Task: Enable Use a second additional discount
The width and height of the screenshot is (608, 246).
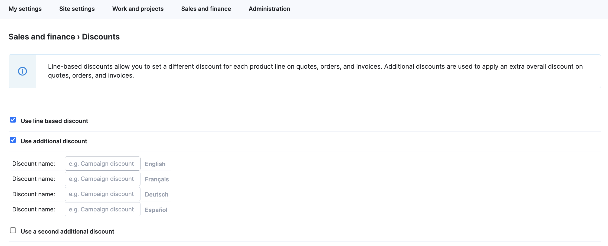Action: (13, 230)
